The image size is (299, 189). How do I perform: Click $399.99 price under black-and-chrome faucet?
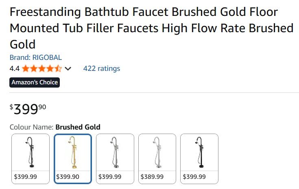pos(26,177)
